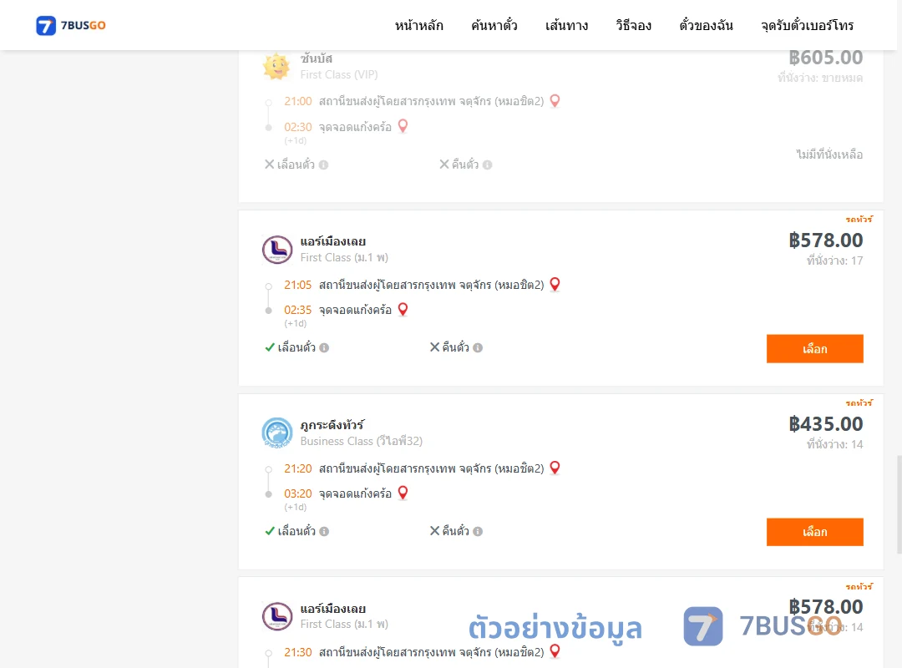Image resolution: width=902 pixels, height=668 pixels.
Task: Click the ฿435.00 price text
Action: click(826, 424)
